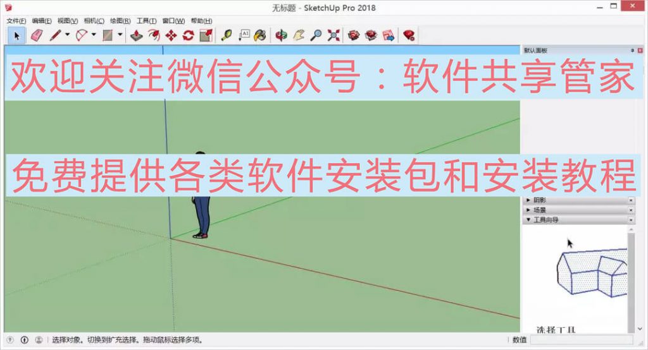Open the 绘图(R) menu

120,21
